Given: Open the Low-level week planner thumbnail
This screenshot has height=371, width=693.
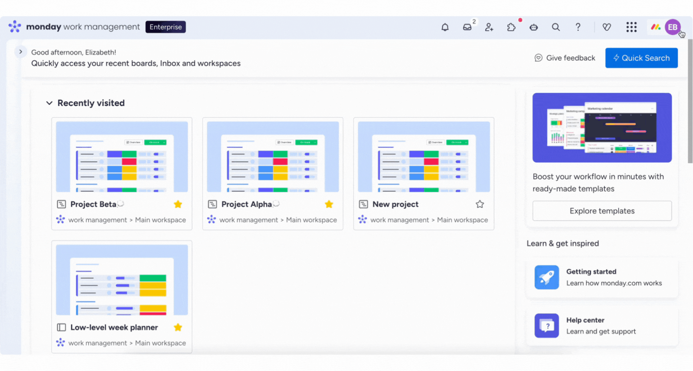Looking at the screenshot, I should point(122,280).
